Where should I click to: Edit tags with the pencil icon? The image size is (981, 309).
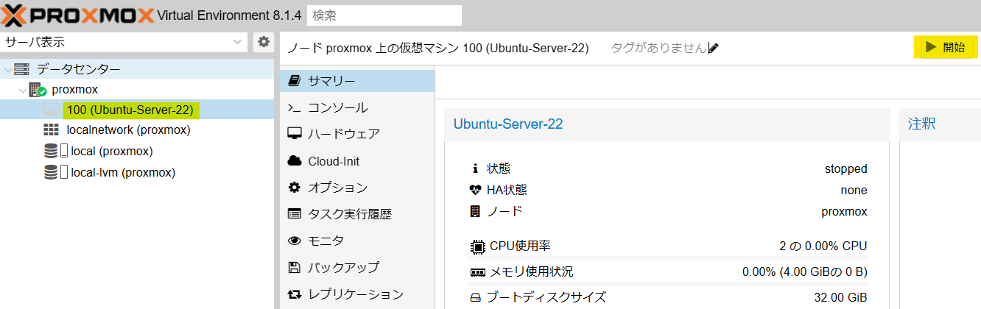pyautogui.click(x=713, y=48)
